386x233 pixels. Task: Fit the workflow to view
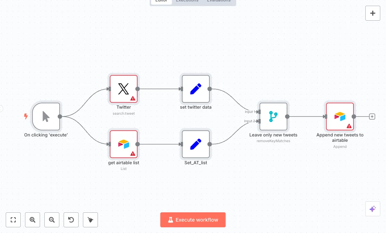(13, 220)
